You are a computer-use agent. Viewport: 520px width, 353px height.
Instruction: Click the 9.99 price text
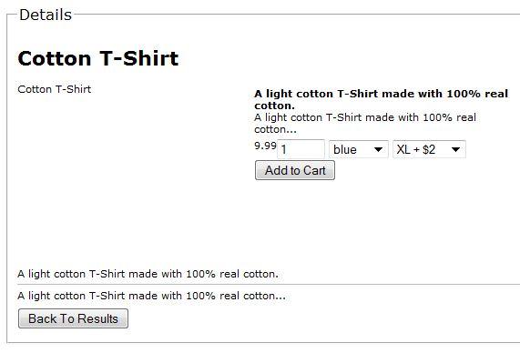[x=265, y=146]
